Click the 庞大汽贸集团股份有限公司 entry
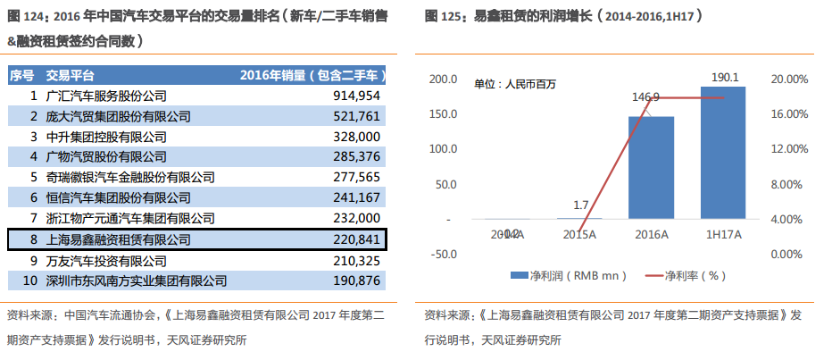Screen dimensions: 832x360 pyautogui.click(x=119, y=116)
